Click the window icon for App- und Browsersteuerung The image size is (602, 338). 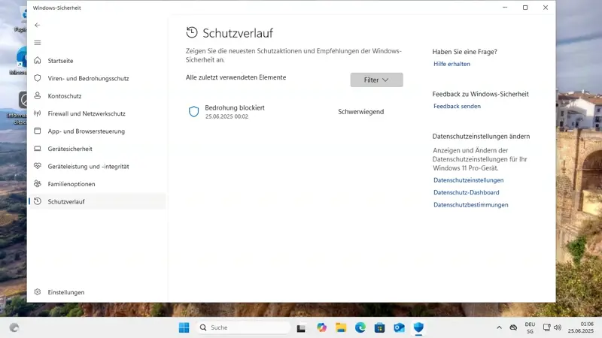pyautogui.click(x=37, y=131)
